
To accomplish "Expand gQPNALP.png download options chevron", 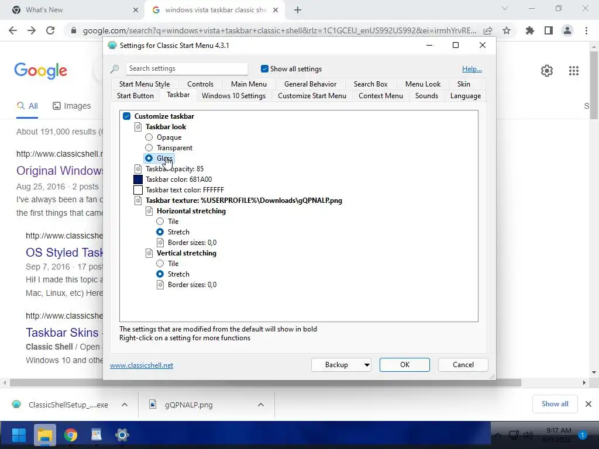I will [261, 405].
